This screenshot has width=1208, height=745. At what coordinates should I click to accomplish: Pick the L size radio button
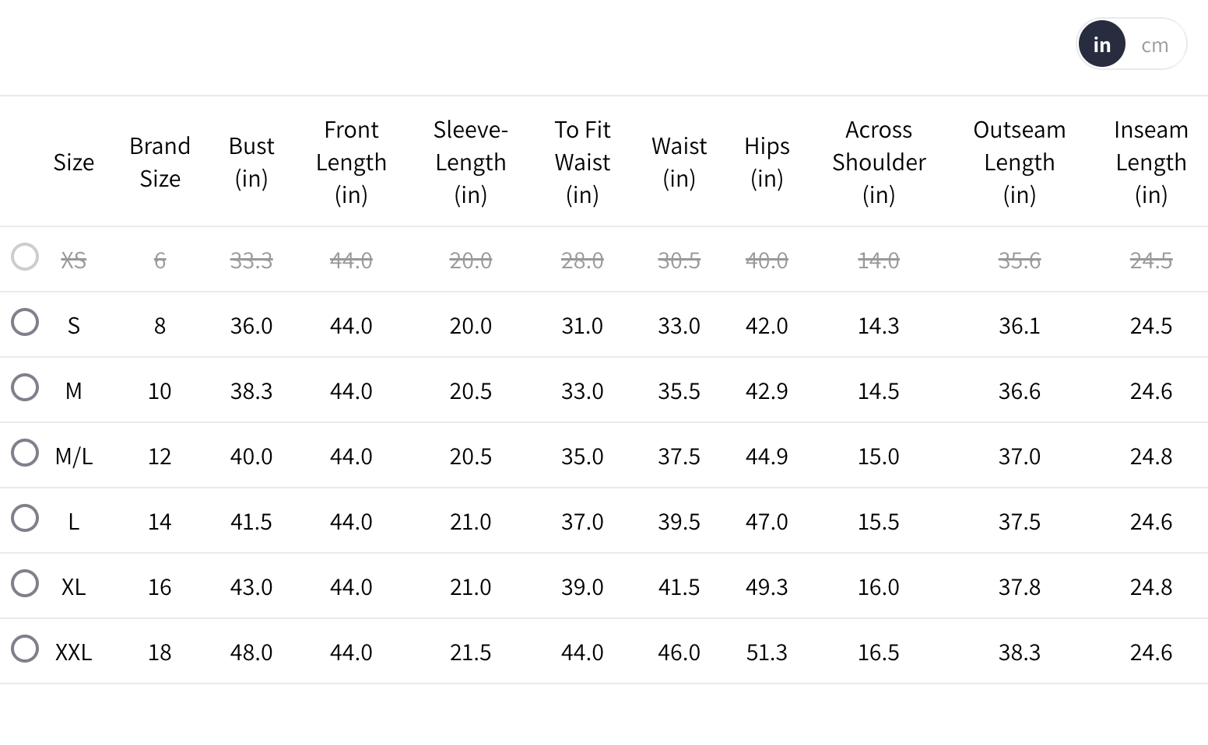point(25,518)
